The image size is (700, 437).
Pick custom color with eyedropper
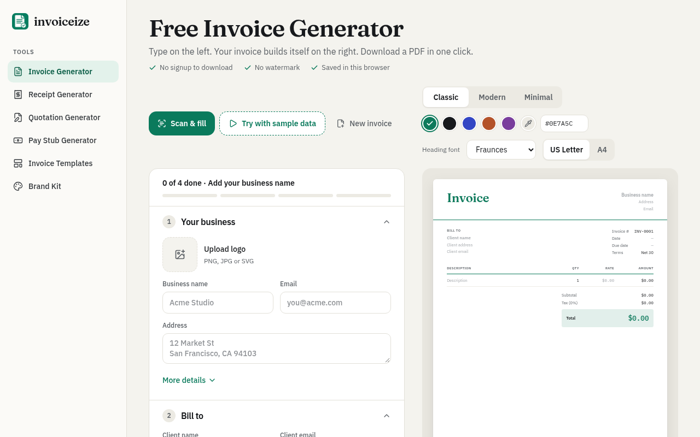coord(528,123)
